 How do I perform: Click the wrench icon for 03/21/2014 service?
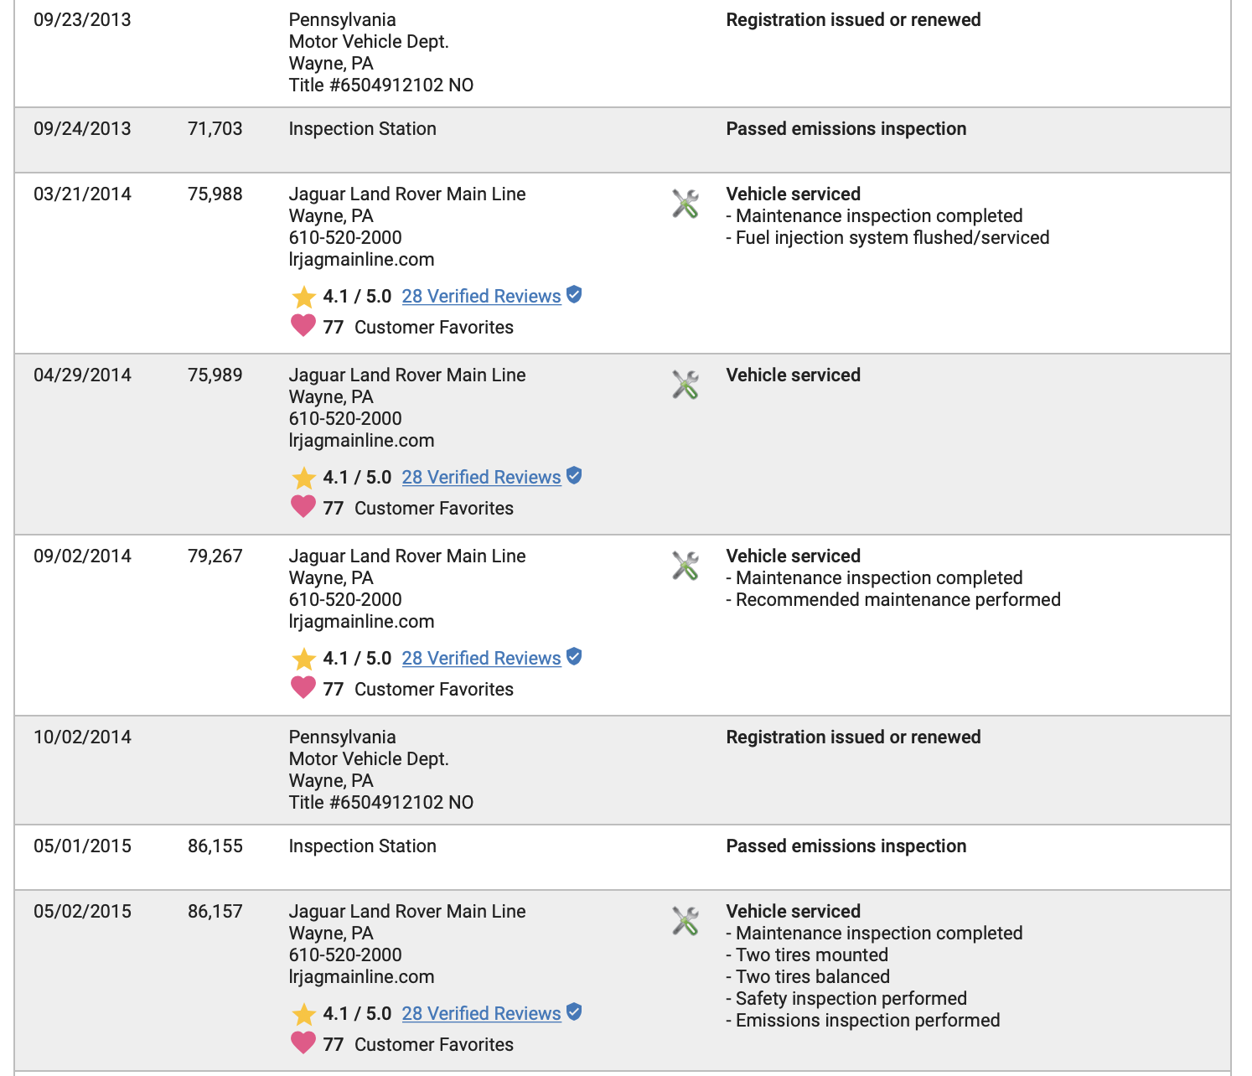click(x=685, y=204)
